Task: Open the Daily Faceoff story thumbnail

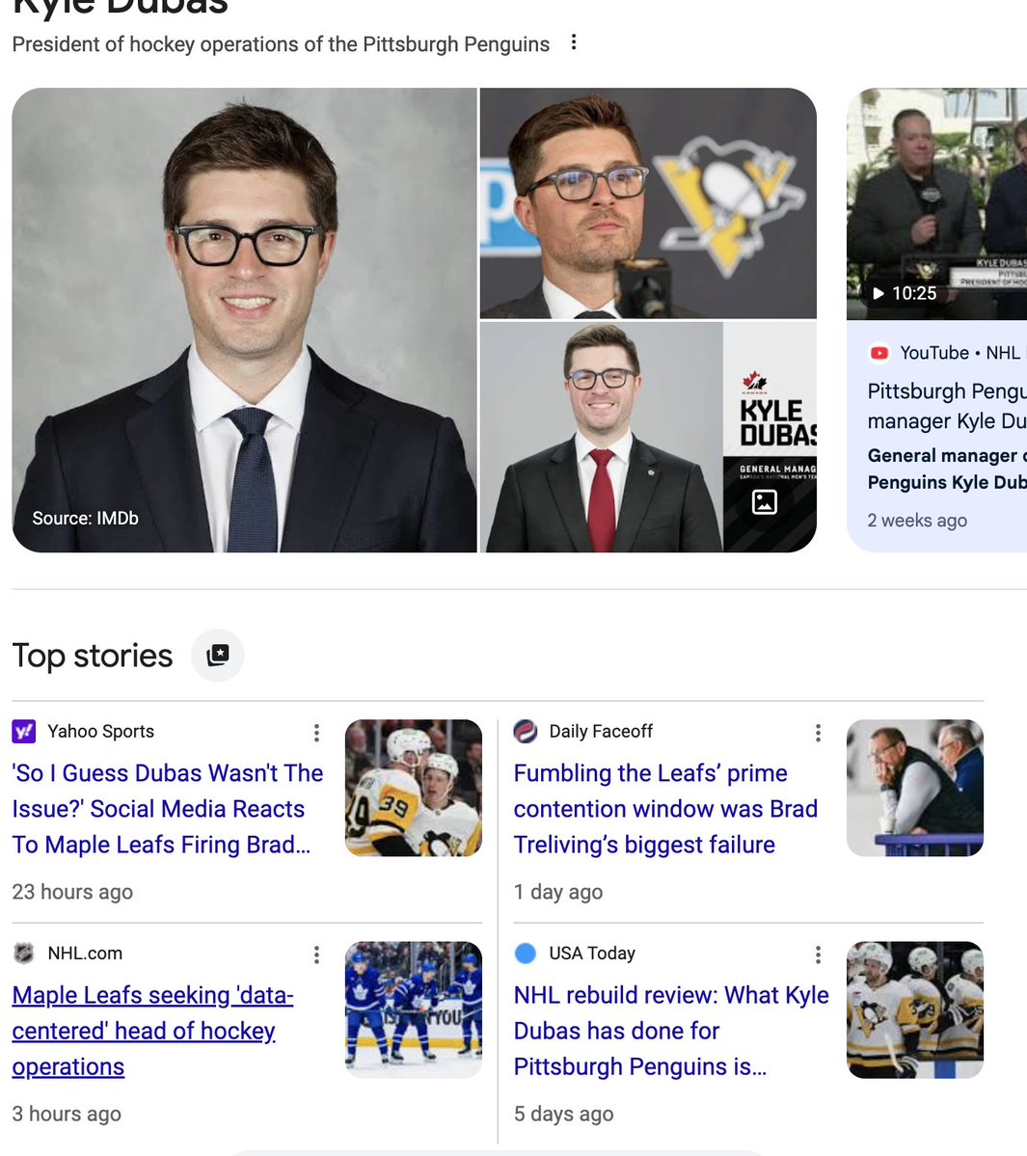Action: 915,788
